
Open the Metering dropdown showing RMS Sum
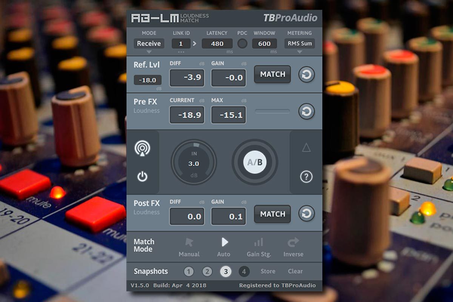tap(300, 43)
